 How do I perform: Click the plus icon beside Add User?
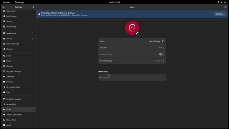coord(101,77)
